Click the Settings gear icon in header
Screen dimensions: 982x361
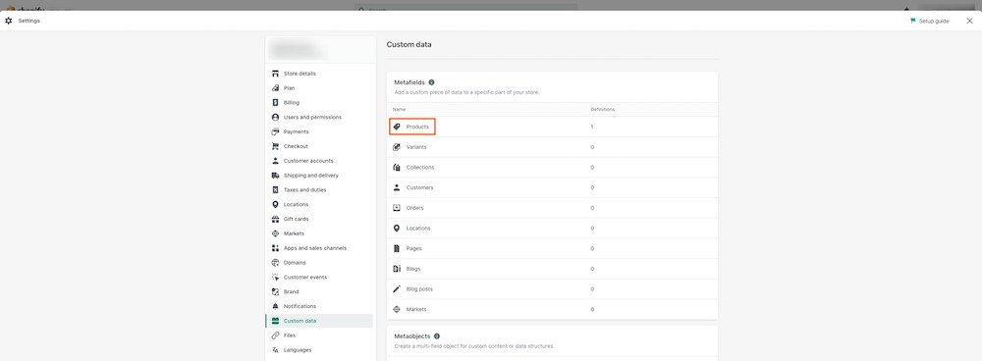(8, 21)
